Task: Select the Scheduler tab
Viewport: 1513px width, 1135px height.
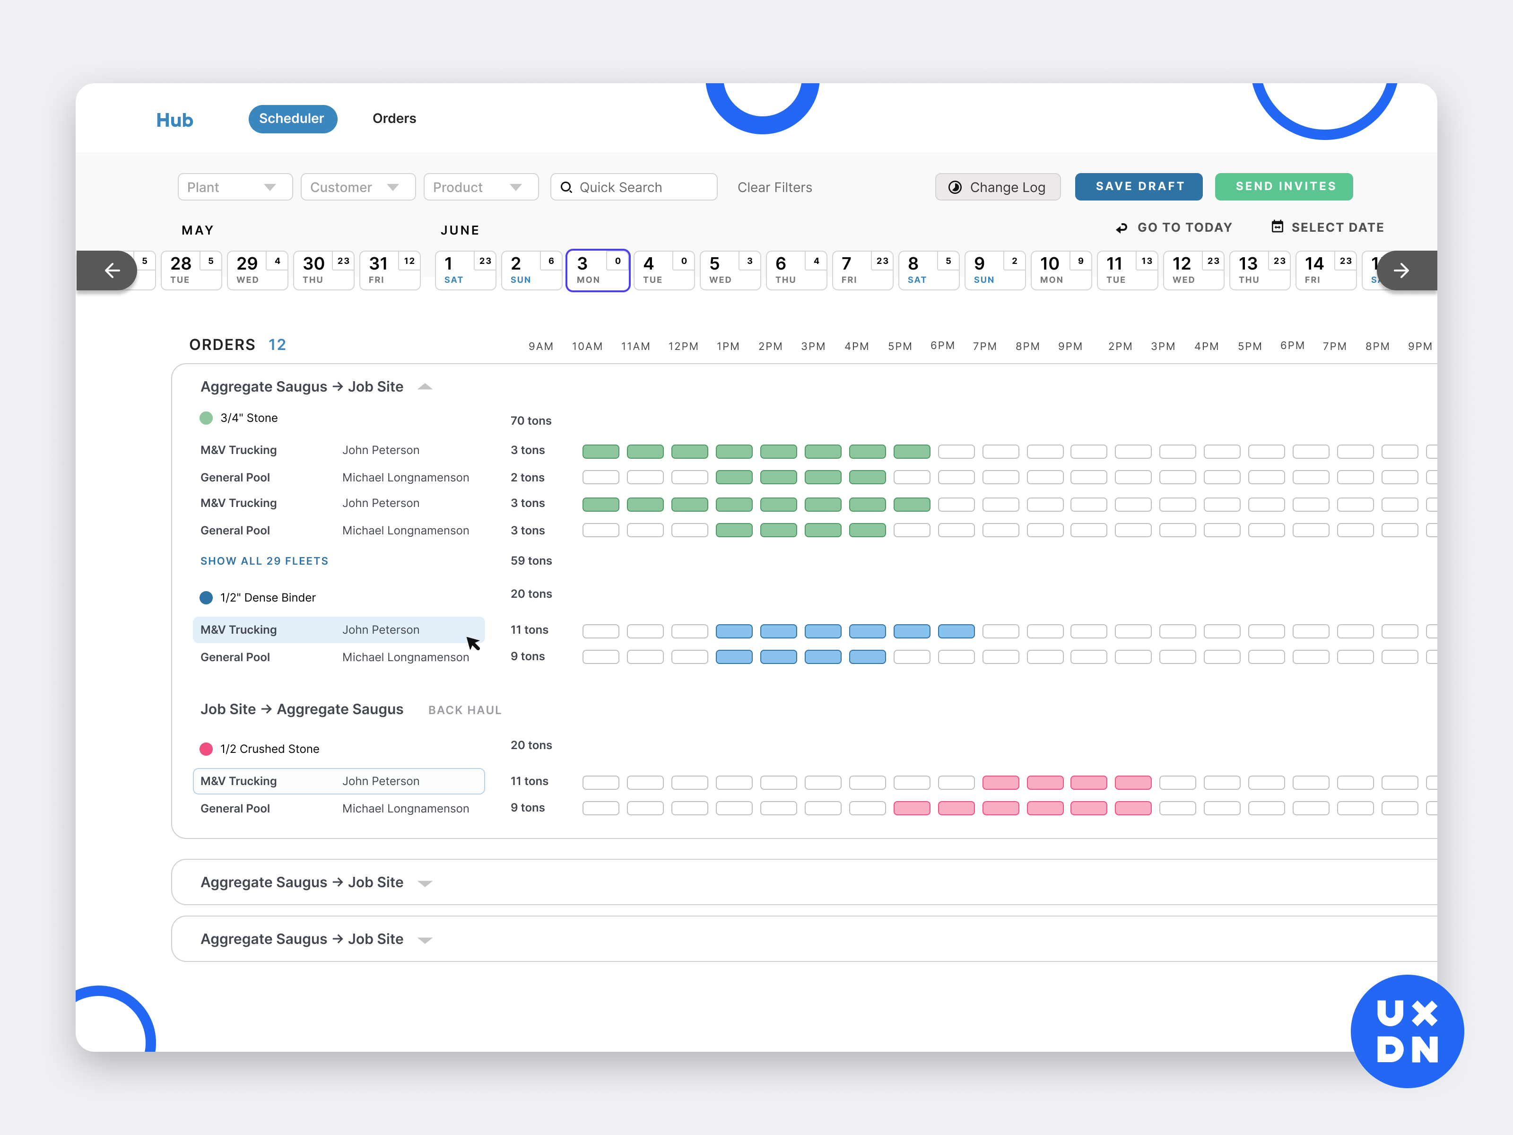Action: 292,118
